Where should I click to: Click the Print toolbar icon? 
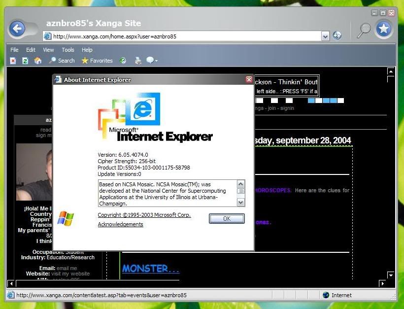138,61
